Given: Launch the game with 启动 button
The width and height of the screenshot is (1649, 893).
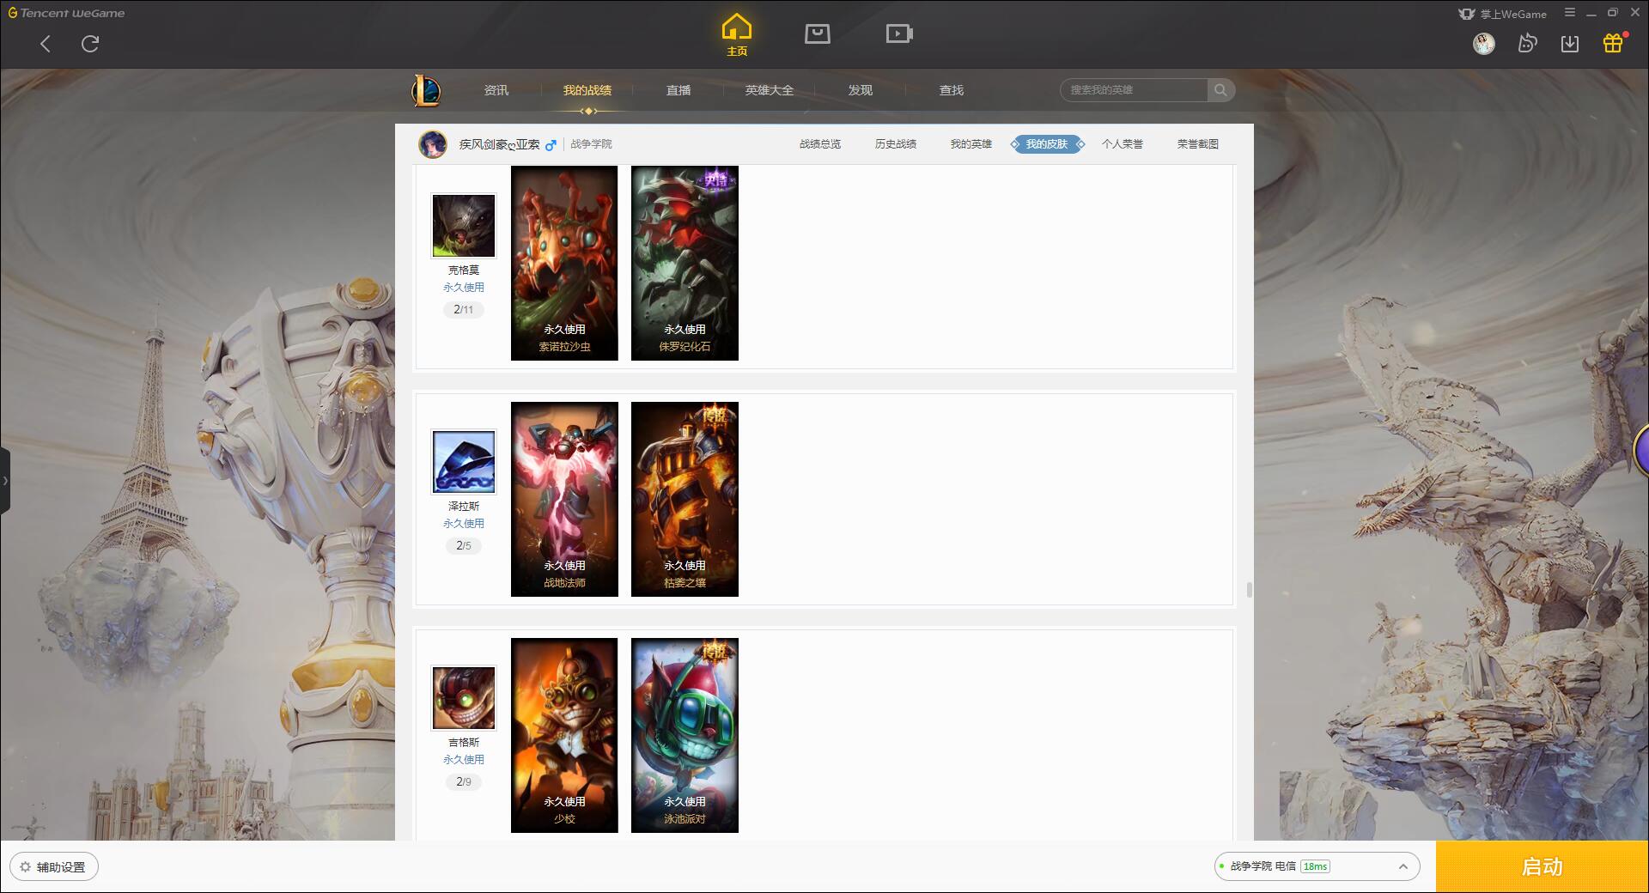Looking at the screenshot, I should click(1543, 867).
